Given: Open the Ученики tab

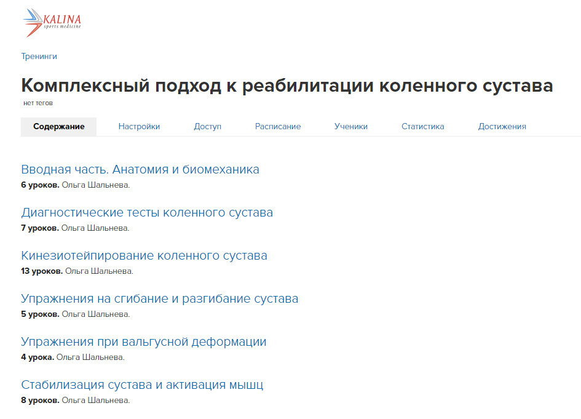Looking at the screenshot, I should [351, 127].
